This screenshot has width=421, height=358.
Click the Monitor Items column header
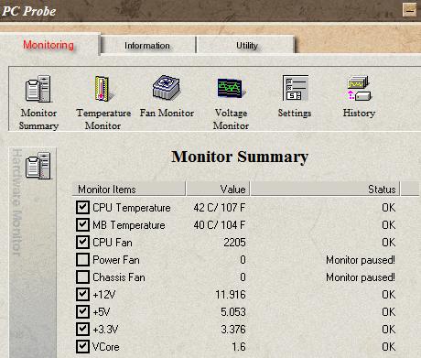click(129, 189)
